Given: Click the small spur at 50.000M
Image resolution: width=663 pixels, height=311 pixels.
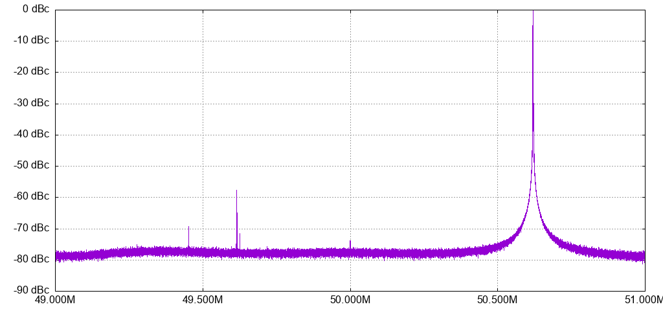Looking at the screenshot, I should click(x=350, y=242).
